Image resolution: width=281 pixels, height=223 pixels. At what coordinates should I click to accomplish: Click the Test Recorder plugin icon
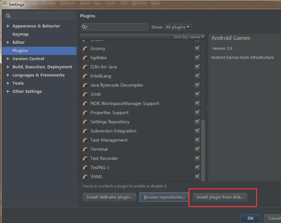[x=85, y=158]
